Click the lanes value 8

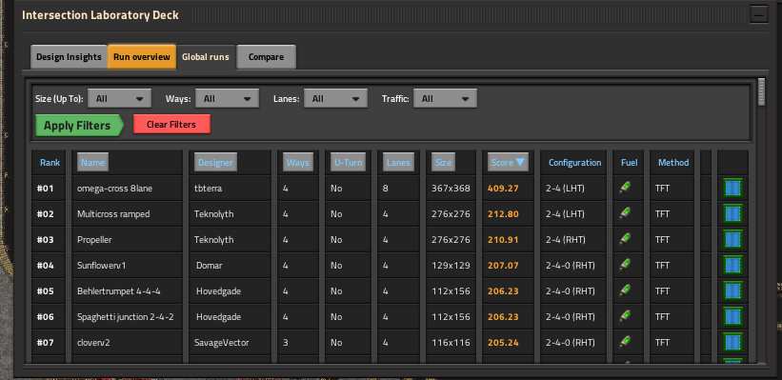click(x=386, y=189)
